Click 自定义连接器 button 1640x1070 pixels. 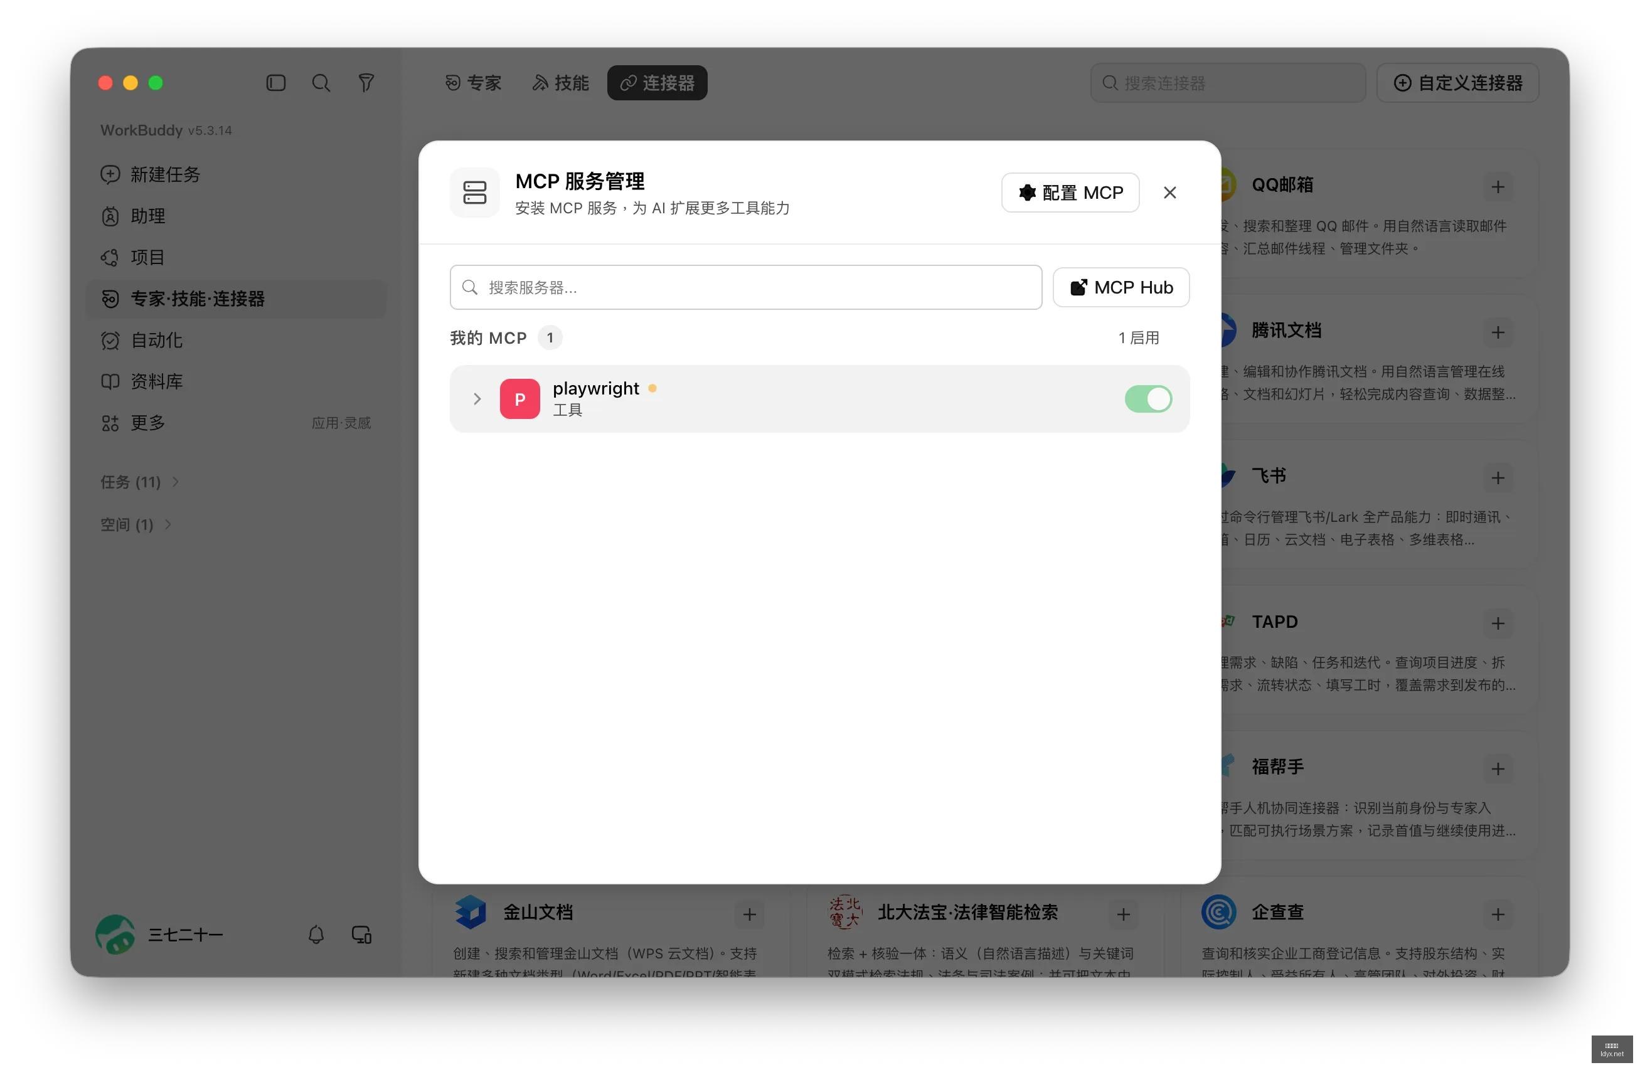tap(1459, 83)
